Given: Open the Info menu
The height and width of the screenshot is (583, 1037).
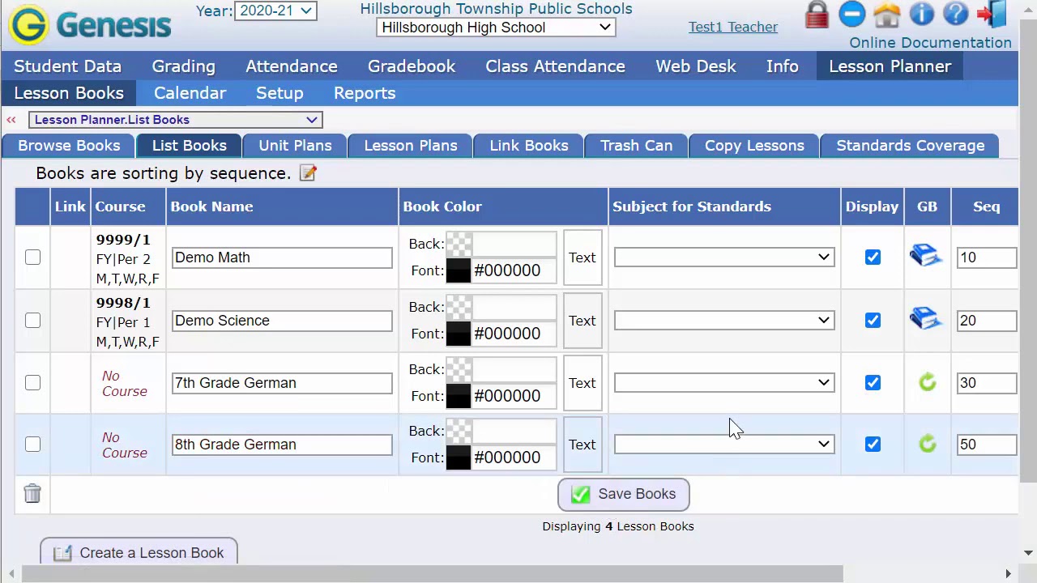Looking at the screenshot, I should tap(783, 66).
